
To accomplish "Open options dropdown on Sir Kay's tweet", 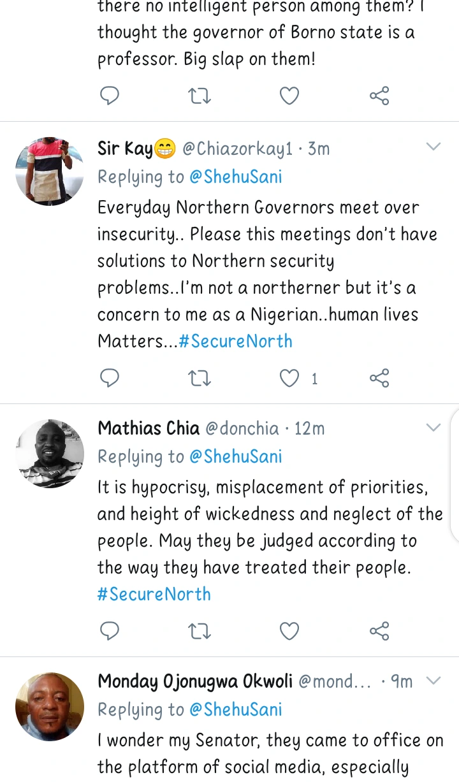I will (x=433, y=147).
